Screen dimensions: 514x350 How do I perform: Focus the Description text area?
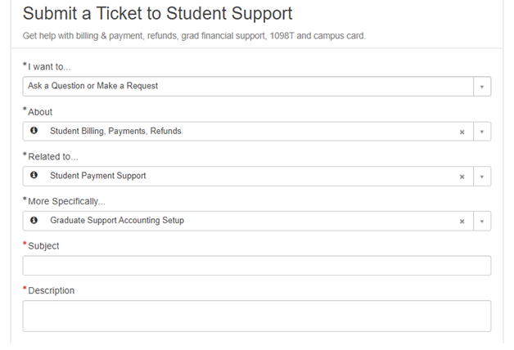point(256,316)
